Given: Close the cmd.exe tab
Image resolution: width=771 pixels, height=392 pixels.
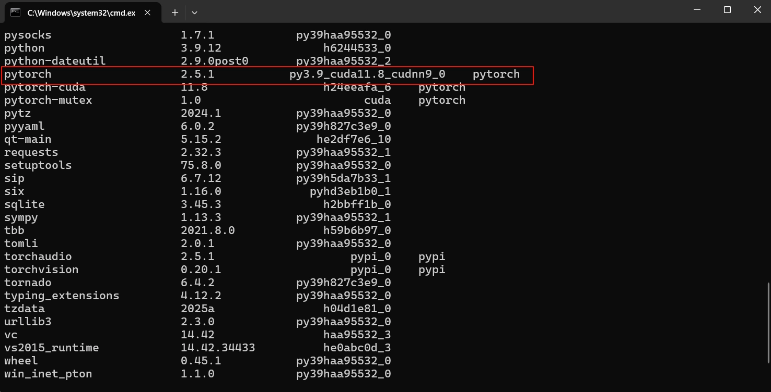Looking at the screenshot, I should tap(147, 13).
